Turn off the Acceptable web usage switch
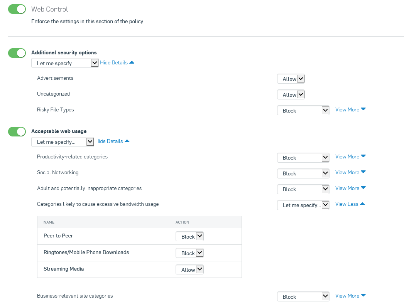Image resolution: width=404 pixels, height=308 pixels. [17, 131]
